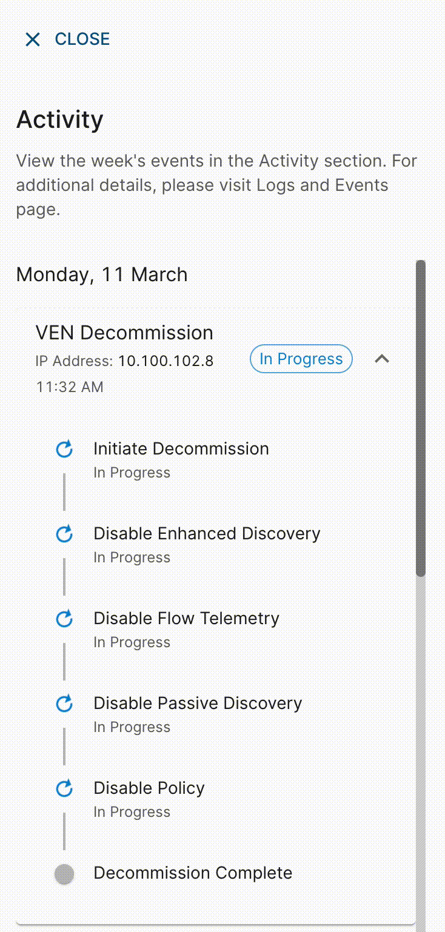445x932 pixels.
Task: Click the Disable Policy step label
Action: tap(149, 788)
